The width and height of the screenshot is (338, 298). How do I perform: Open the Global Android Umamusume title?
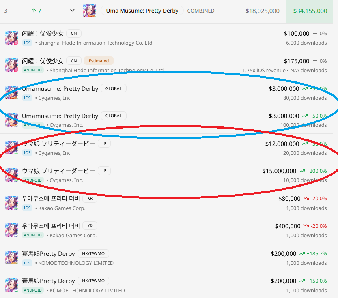point(60,116)
